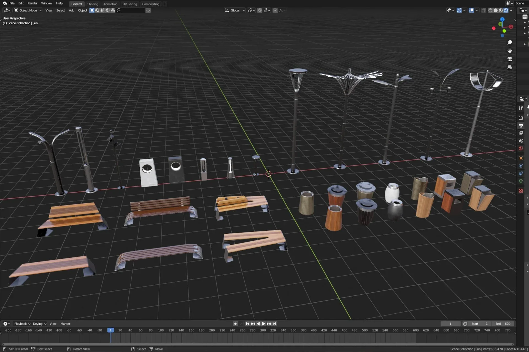Open the Output Properties tab

(x=521, y=125)
